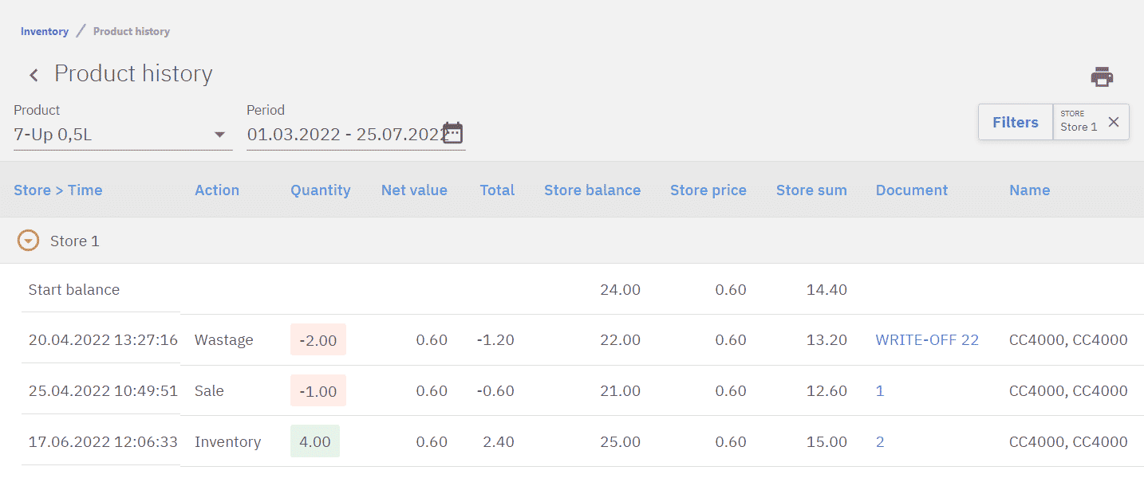Open the Period calendar picker icon
The height and width of the screenshot is (482, 1144).
(x=453, y=133)
